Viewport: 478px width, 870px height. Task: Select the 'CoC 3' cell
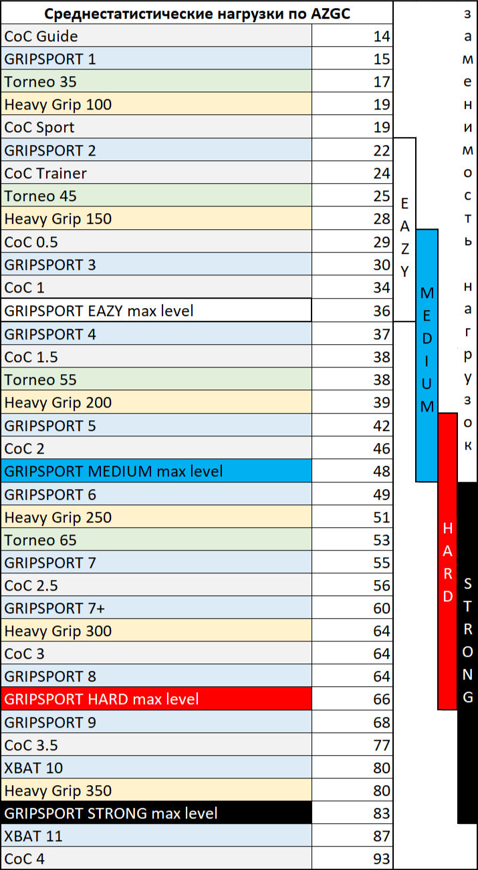[156, 654]
